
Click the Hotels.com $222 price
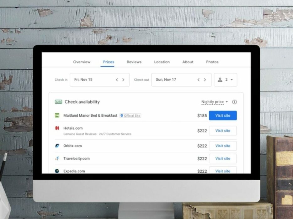(202, 131)
